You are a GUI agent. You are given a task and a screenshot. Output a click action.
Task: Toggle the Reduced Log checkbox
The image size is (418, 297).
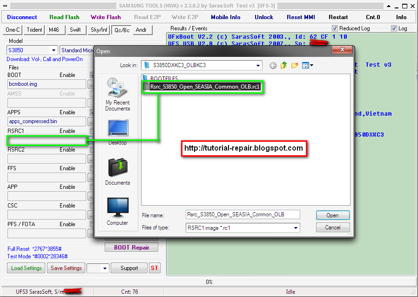[x=334, y=28]
